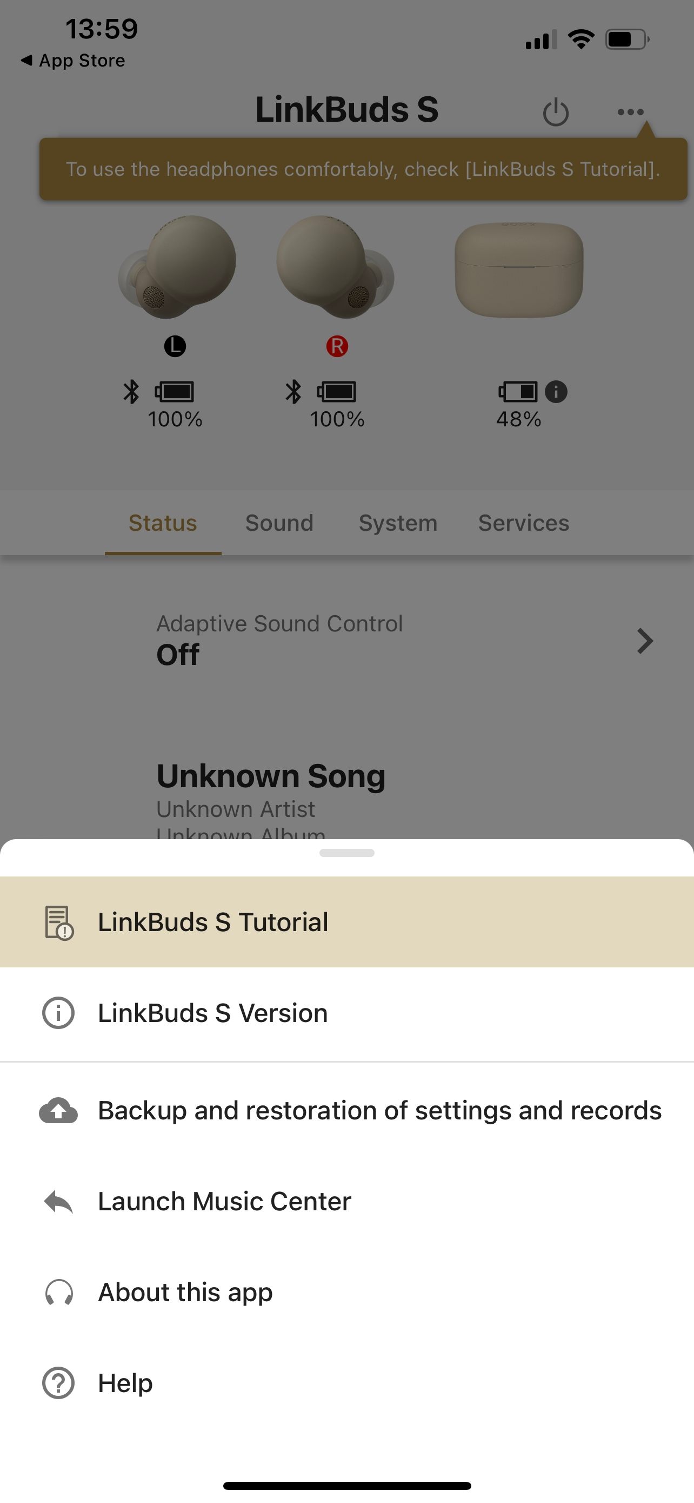Open the three-dot more options menu
The width and height of the screenshot is (694, 1503).
tap(630, 112)
